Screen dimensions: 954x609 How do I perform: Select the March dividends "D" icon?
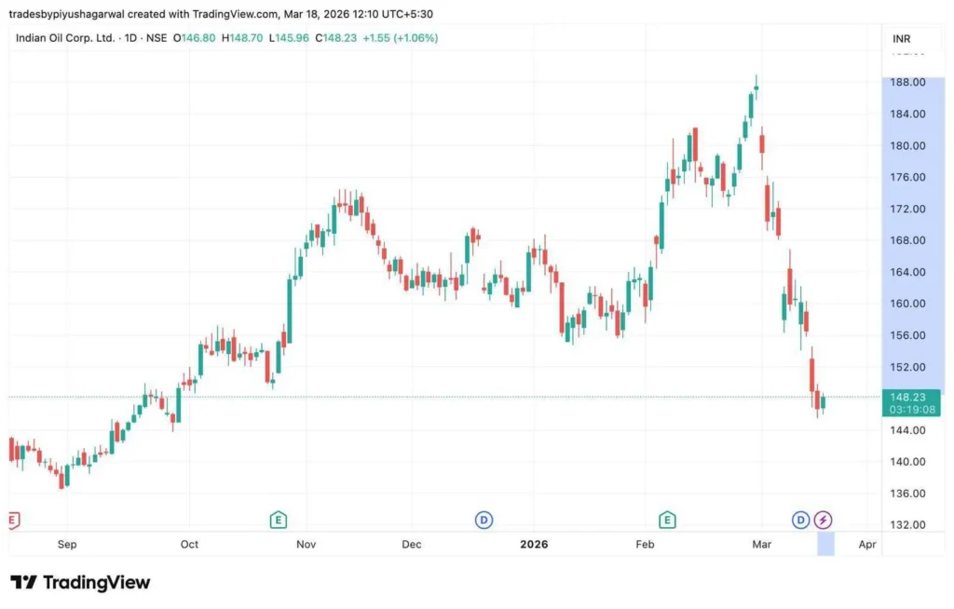tap(800, 520)
